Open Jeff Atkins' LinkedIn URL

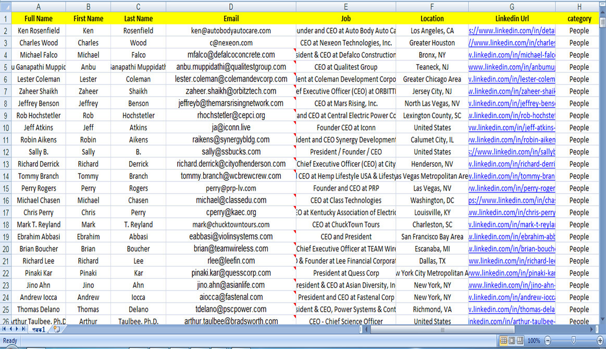[512, 128]
